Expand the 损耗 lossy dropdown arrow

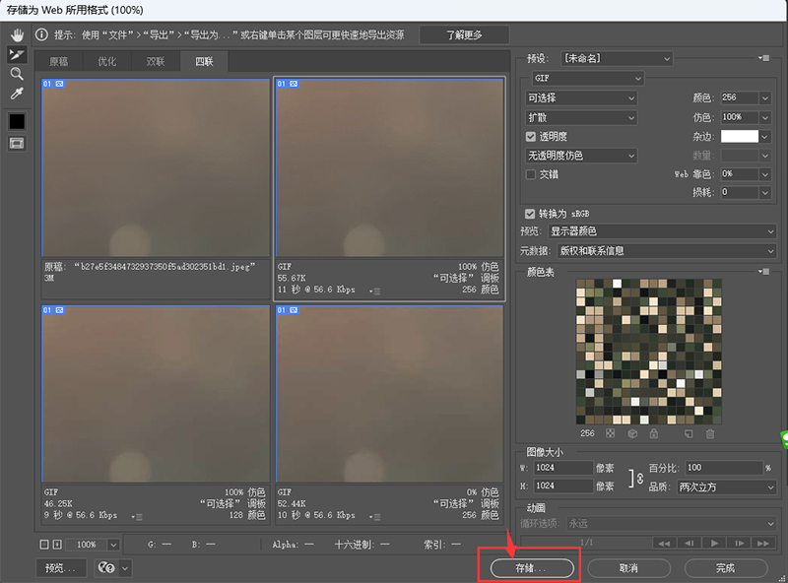(765, 192)
